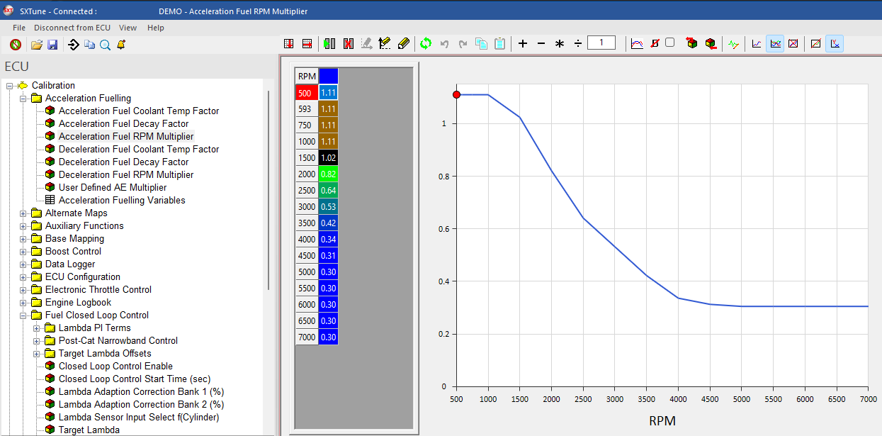Click the alarm bell toolbar icon
This screenshot has height=436, width=882.
point(120,44)
